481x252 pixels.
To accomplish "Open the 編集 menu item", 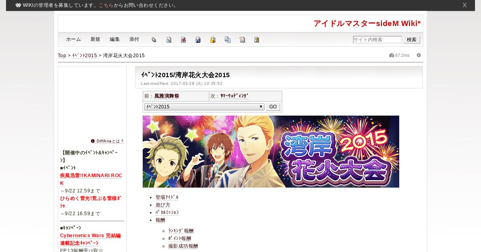I will pos(115,40).
